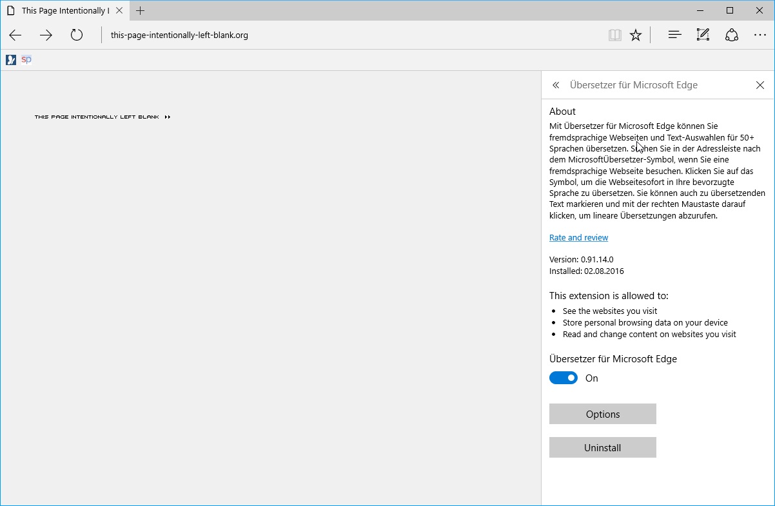Click the panel title 'Übersetzer für Microsoft Edge'
The height and width of the screenshot is (506, 775).
pos(634,85)
